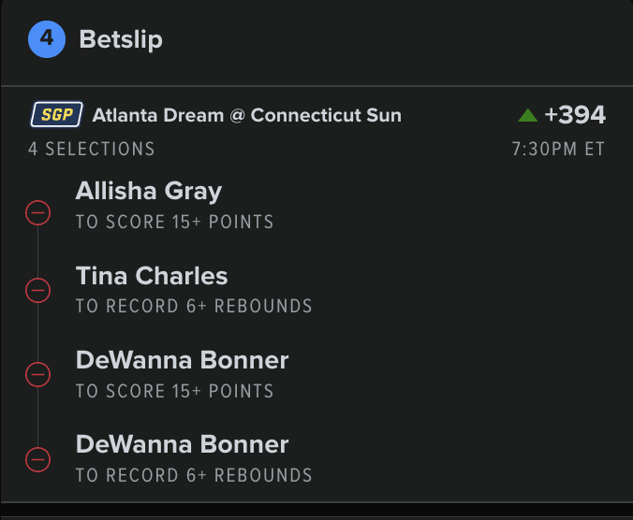Select Allisha Gray player name
The image size is (633, 520).
(149, 192)
